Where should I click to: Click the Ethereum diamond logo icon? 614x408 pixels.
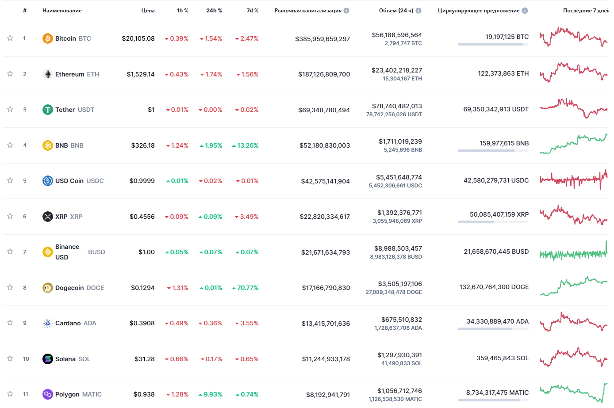pyautogui.click(x=47, y=74)
